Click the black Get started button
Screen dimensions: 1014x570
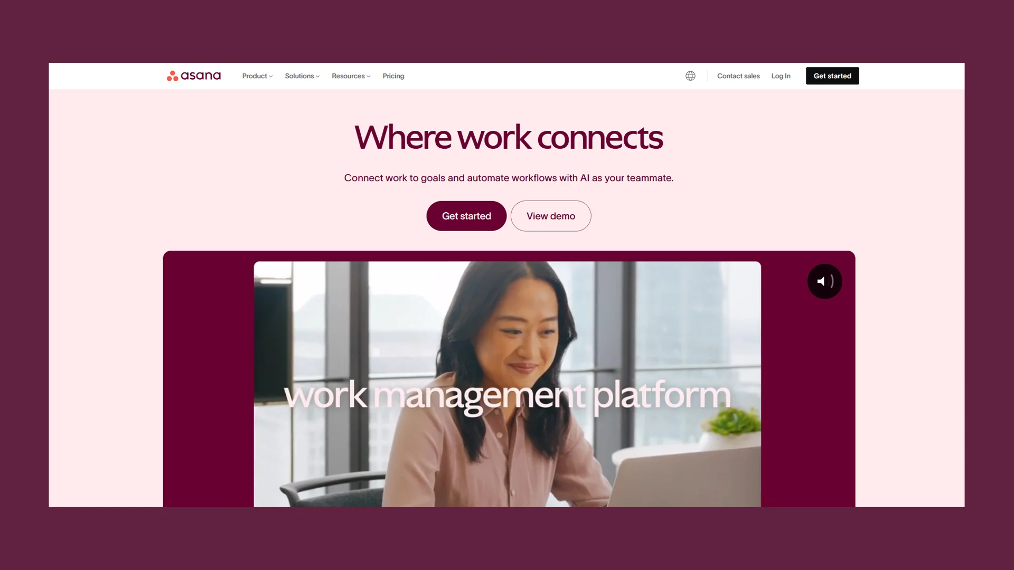point(832,76)
